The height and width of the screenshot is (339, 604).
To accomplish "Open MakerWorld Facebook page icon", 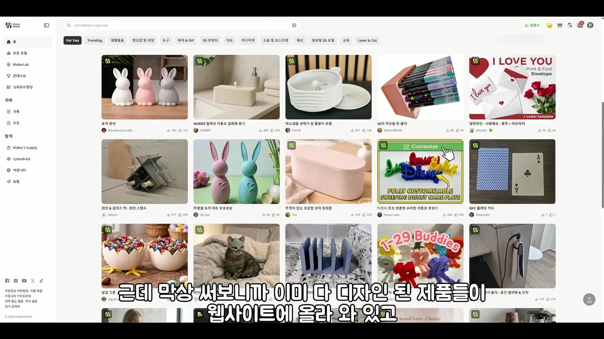I will [7, 281].
